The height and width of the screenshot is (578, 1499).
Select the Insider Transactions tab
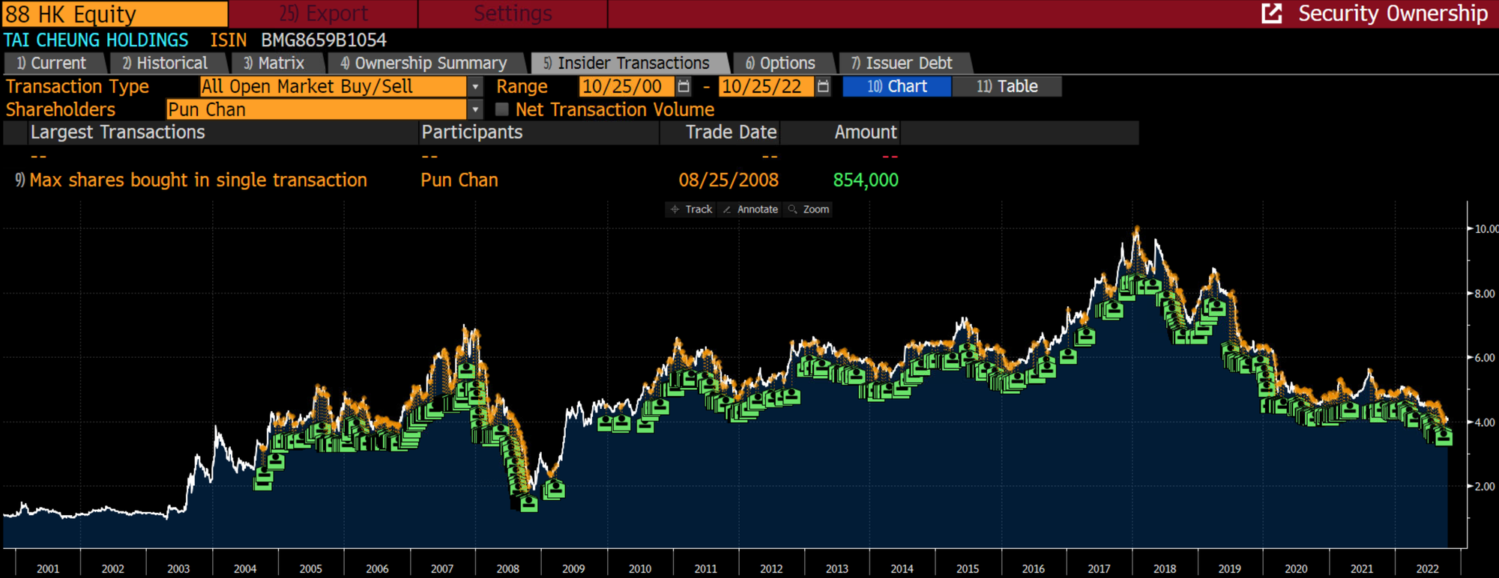[x=627, y=64]
